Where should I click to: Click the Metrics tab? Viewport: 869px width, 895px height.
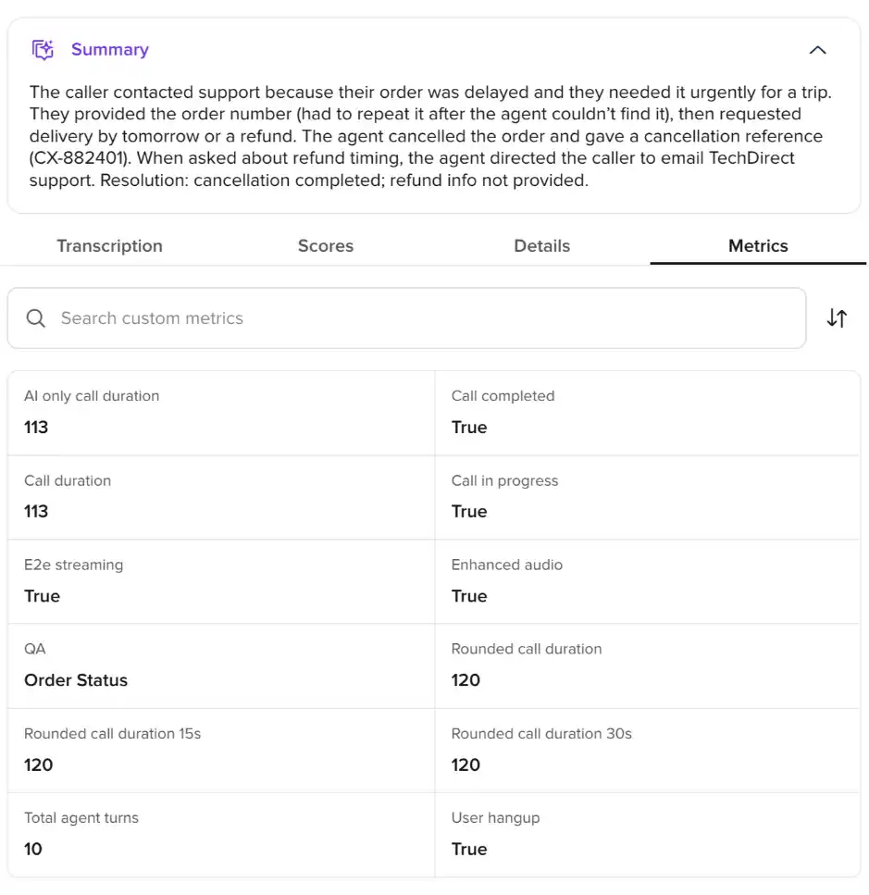[x=758, y=246]
